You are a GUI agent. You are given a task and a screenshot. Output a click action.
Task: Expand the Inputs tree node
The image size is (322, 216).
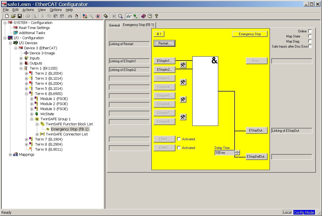[x=21, y=58]
